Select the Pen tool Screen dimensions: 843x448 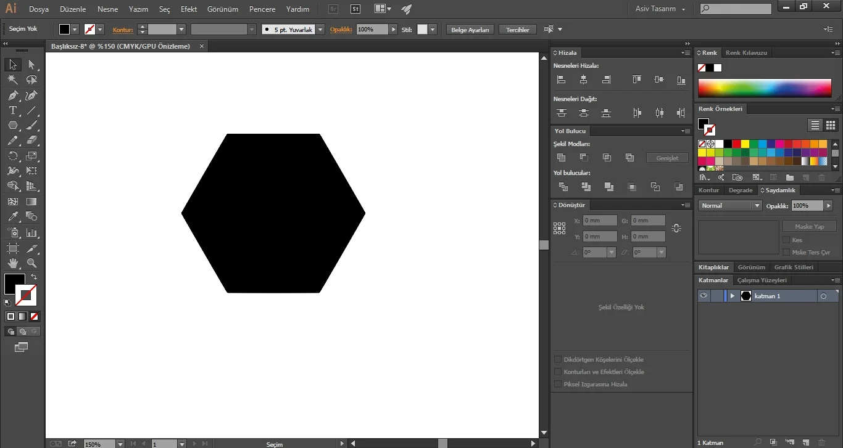point(12,96)
